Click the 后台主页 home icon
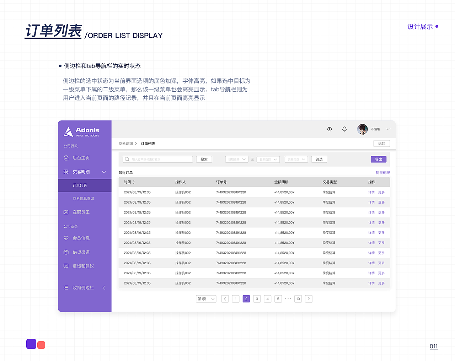 (x=66, y=158)
